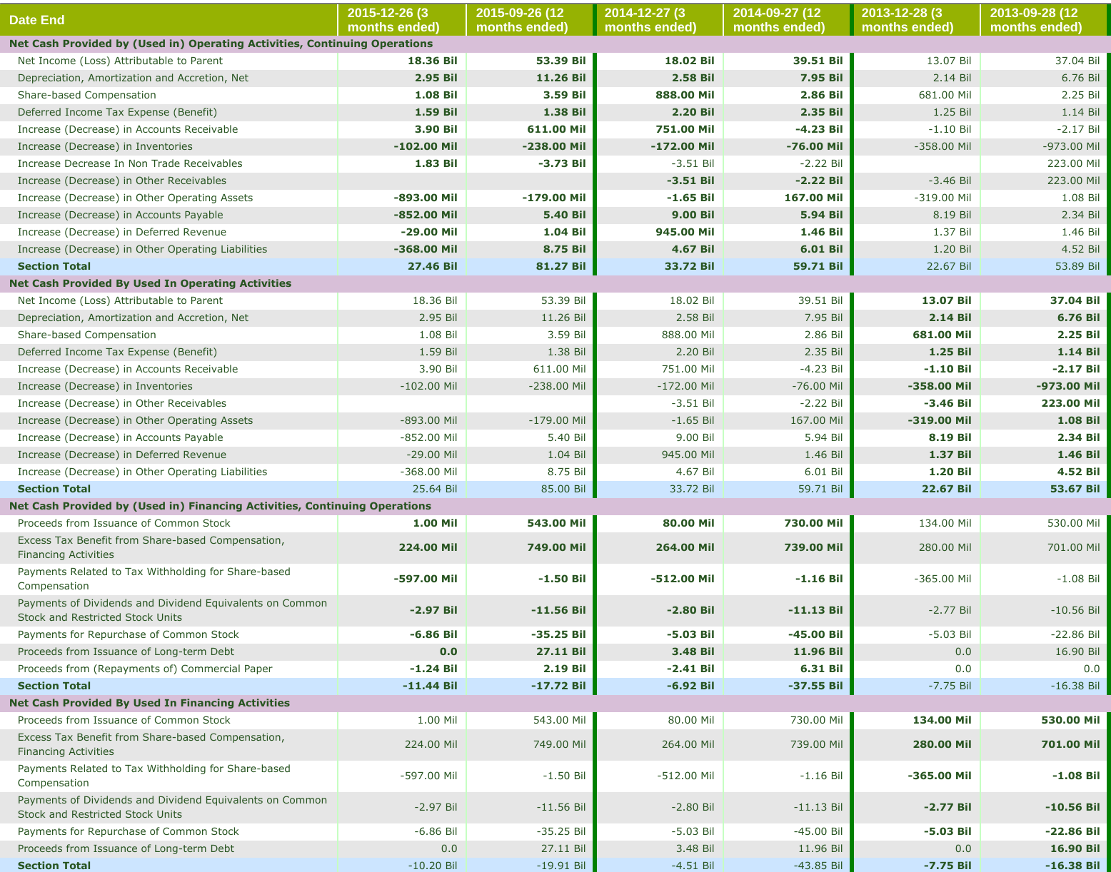The height and width of the screenshot is (872, 1111).
Task: Click the 25.64 Bil section total
Action: click(x=433, y=489)
